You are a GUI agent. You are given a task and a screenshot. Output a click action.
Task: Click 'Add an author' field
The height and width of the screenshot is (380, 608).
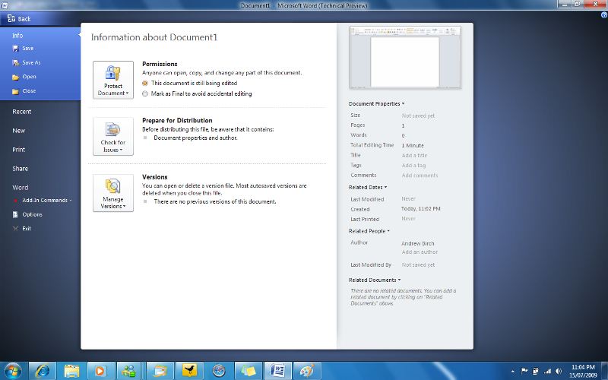[x=420, y=252]
